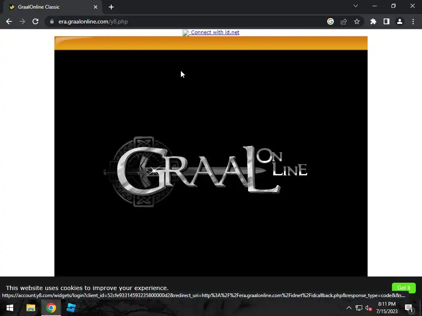Close the GraalOnline Classic tab
422x316 pixels.
(96, 7)
